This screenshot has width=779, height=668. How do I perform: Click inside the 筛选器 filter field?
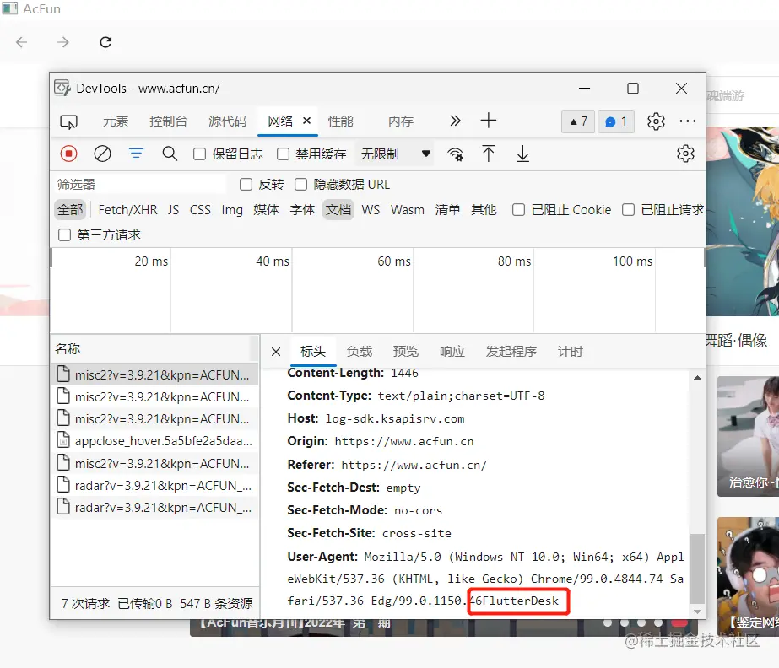[135, 183]
